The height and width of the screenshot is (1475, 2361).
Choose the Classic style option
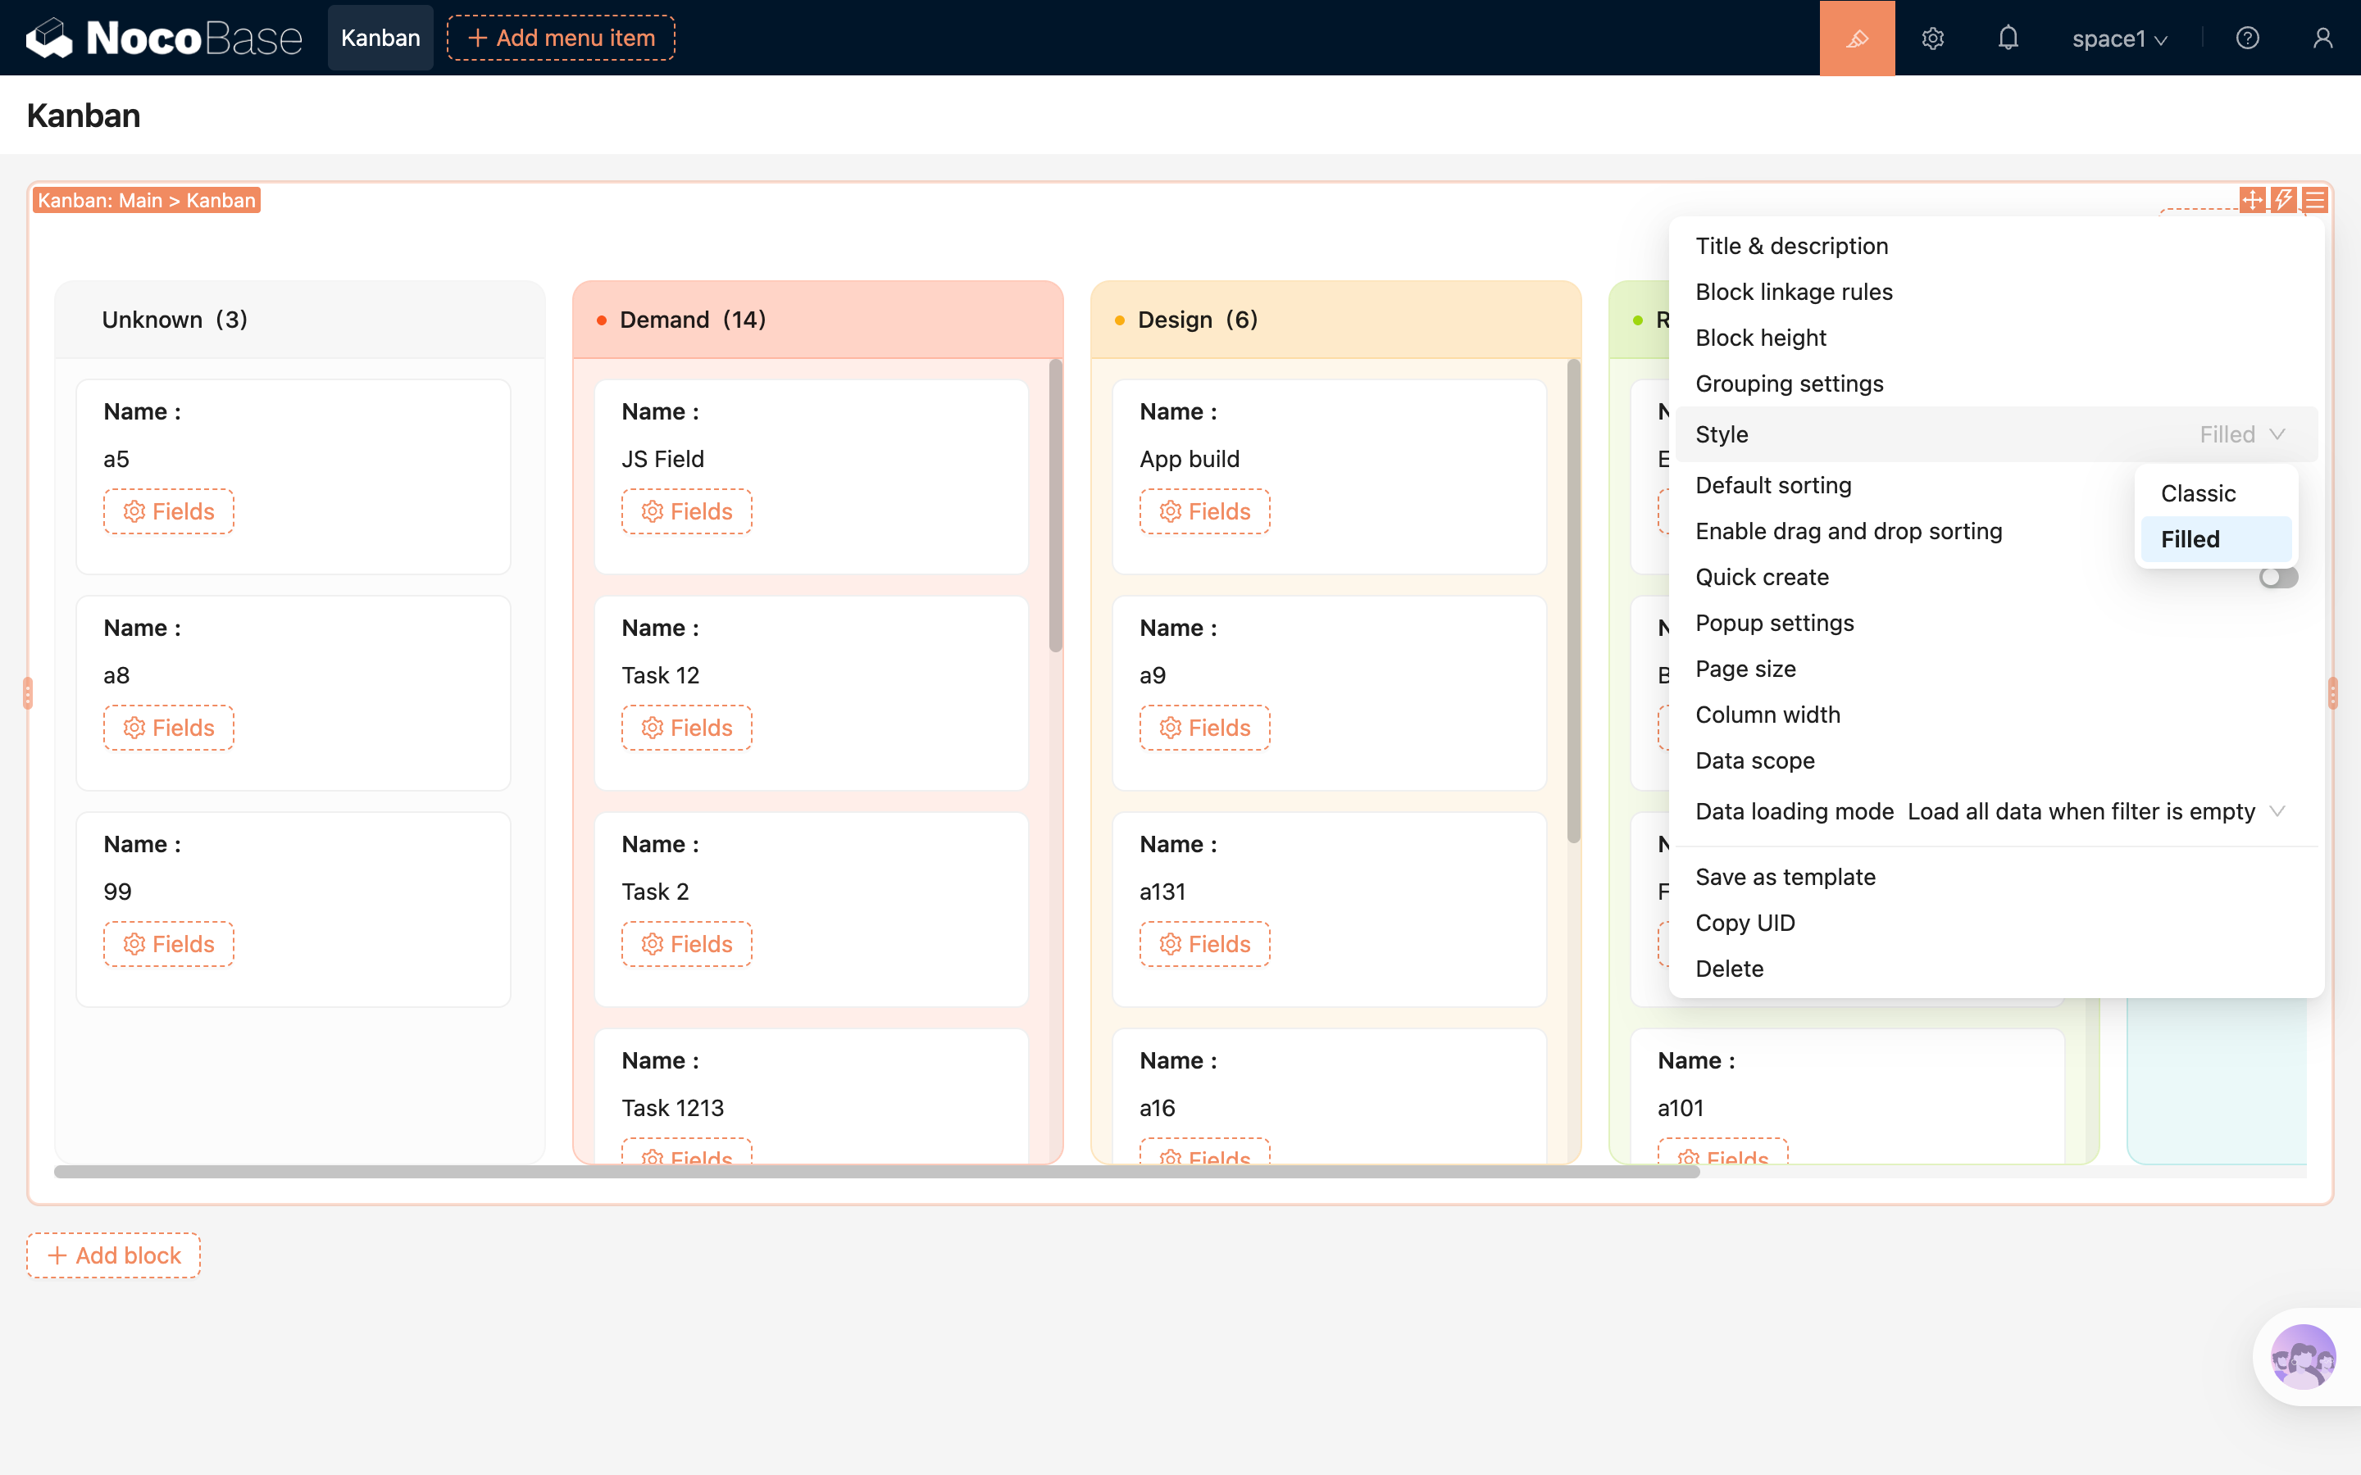click(2198, 493)
